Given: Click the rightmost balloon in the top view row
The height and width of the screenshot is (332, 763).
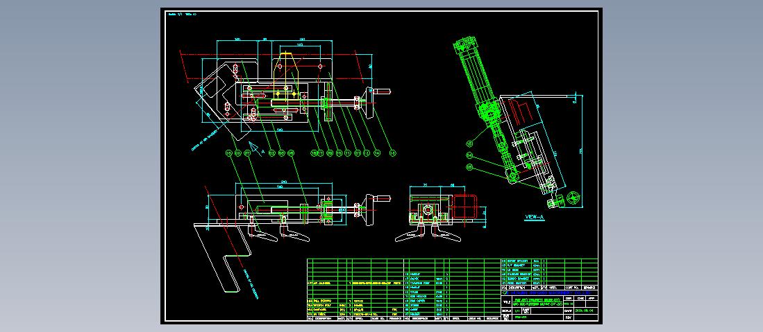Looking at the screenshot, I should (x=392, y=152).
